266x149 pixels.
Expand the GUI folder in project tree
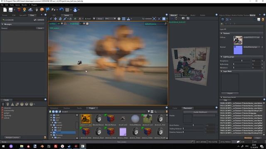51,120
